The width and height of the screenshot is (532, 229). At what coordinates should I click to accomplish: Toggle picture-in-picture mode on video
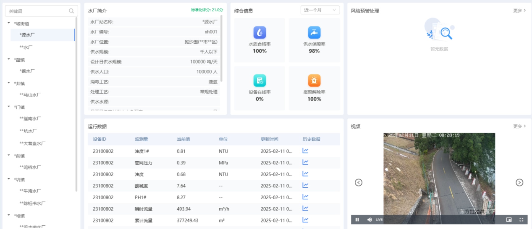509,220
